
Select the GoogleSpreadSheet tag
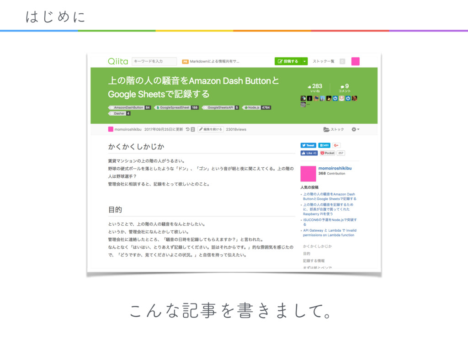[x=176, y=107]
